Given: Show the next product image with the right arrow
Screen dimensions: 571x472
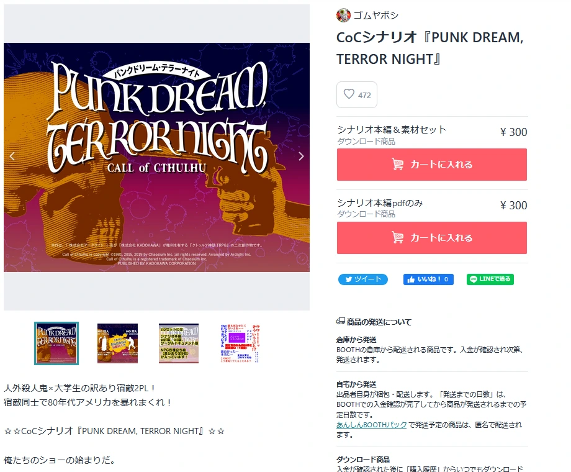Looking at the screenshot, I should point(301,157).
